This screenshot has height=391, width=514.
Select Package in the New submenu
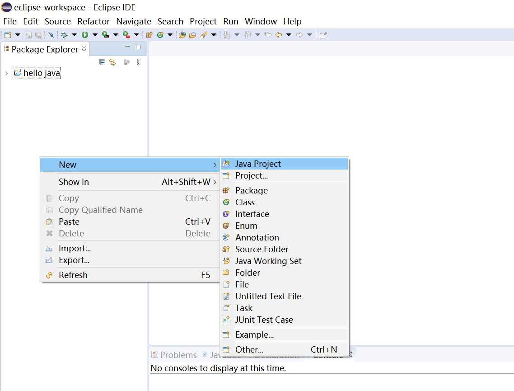click(284, 190)
